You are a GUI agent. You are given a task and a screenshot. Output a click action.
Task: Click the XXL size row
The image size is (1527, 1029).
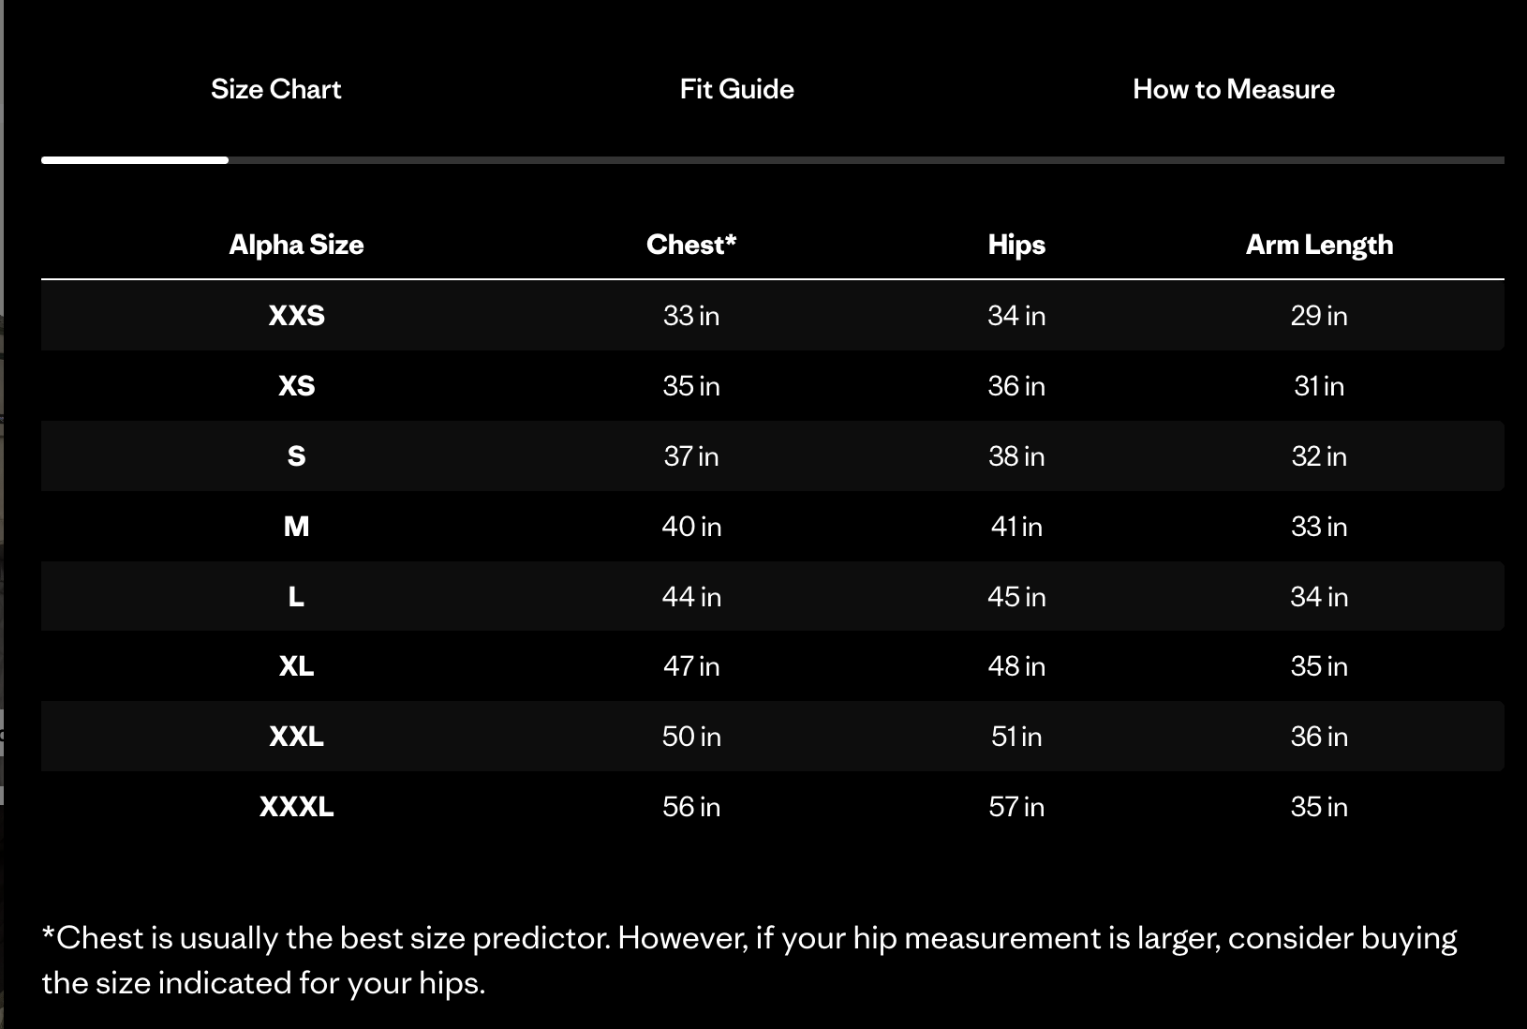coord(296,737)
